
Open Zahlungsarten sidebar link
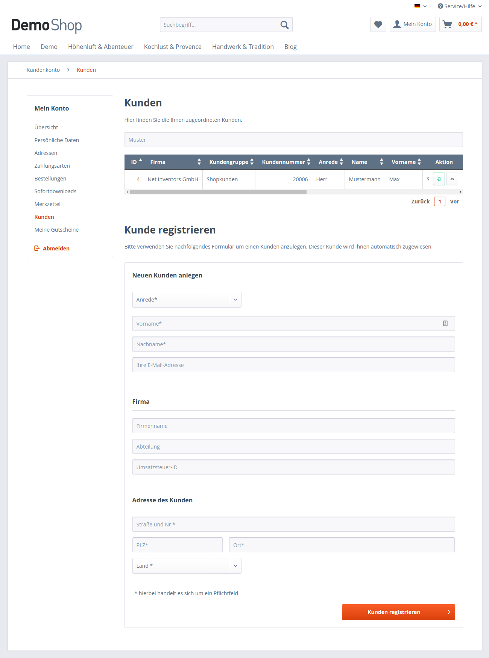coord(52,166)
